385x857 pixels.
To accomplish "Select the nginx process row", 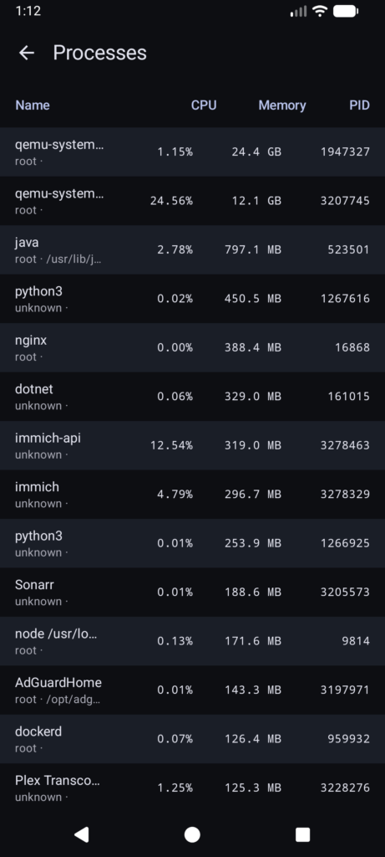I will (192, 347).
